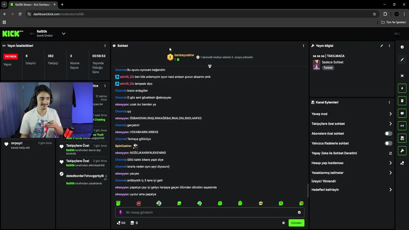The image size is (409, 230).
Task: Open browser extensions puzzle icon
Action: point(385,14)
